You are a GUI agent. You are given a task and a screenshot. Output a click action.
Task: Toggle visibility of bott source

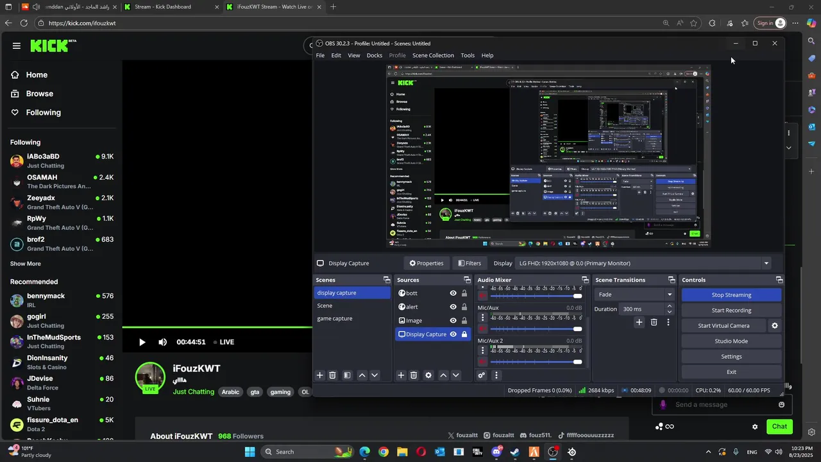[453, 293]
